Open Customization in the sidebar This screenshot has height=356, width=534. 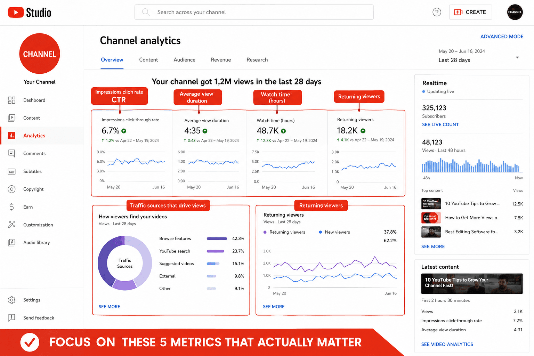(42, 225)
